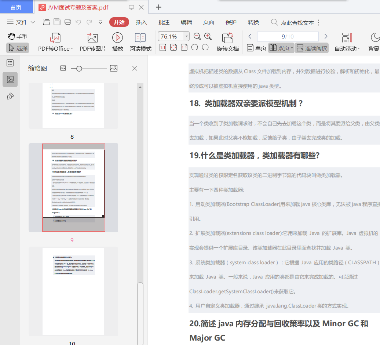Select page 8 thumbnail
This screenshot has width=380, height=345.
coord(73,105)
